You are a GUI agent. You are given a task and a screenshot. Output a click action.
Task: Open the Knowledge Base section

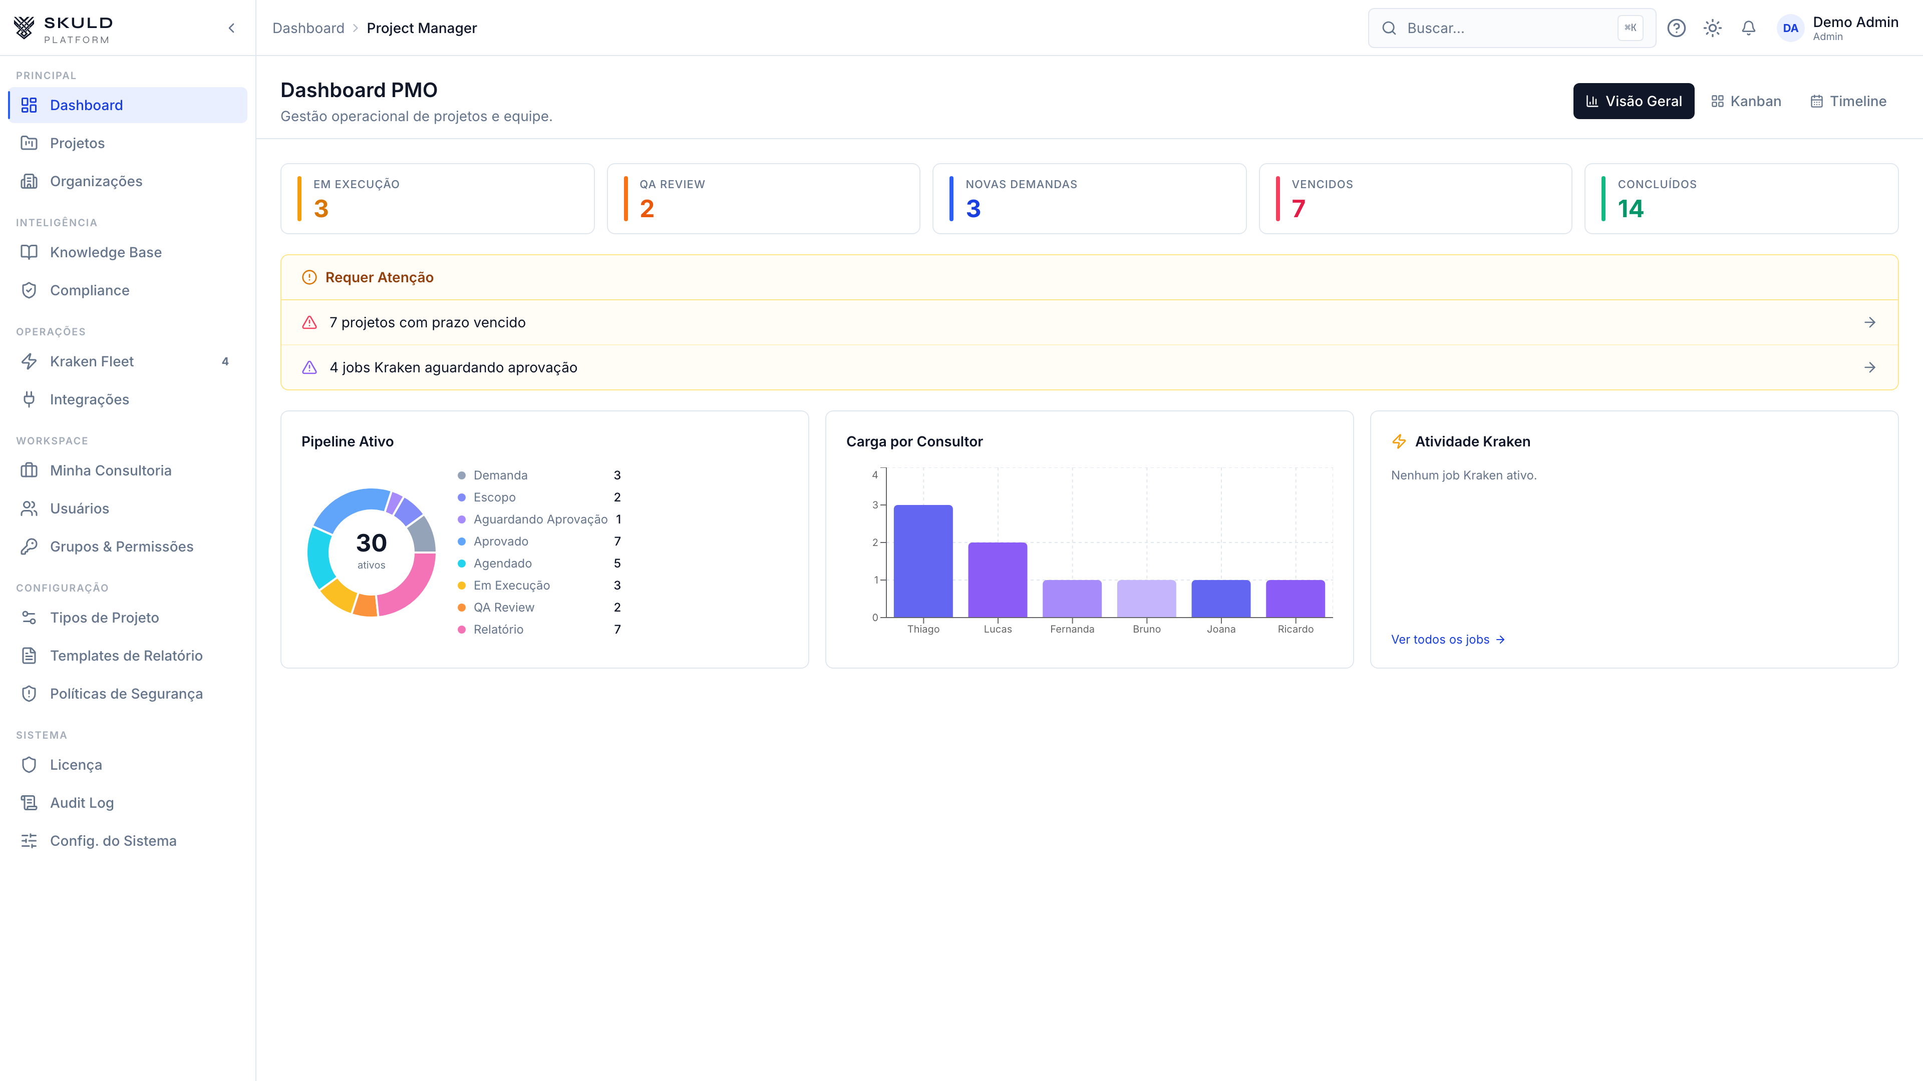click(x=105, y=252)
